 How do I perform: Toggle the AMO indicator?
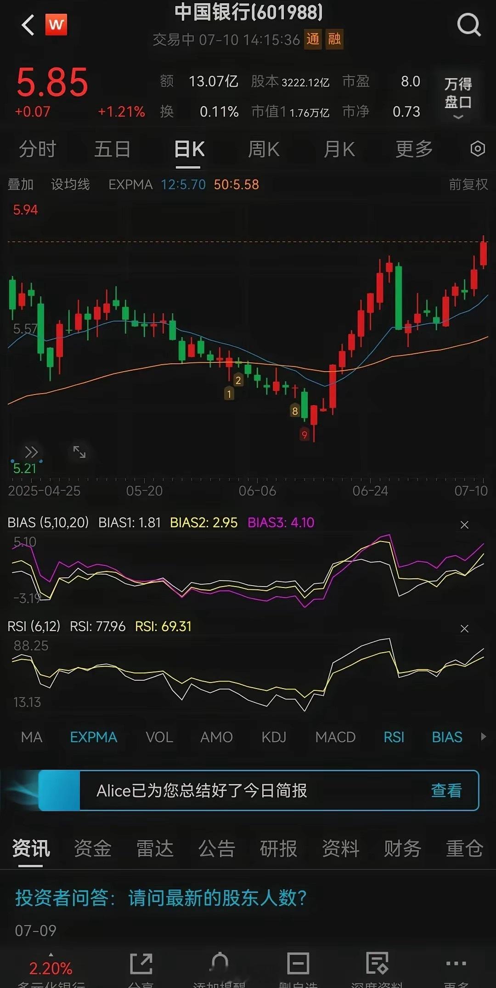click(216, 737)
